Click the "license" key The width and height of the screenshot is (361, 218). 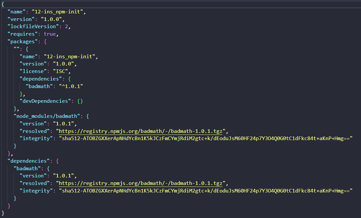click(x=33, y=71)
